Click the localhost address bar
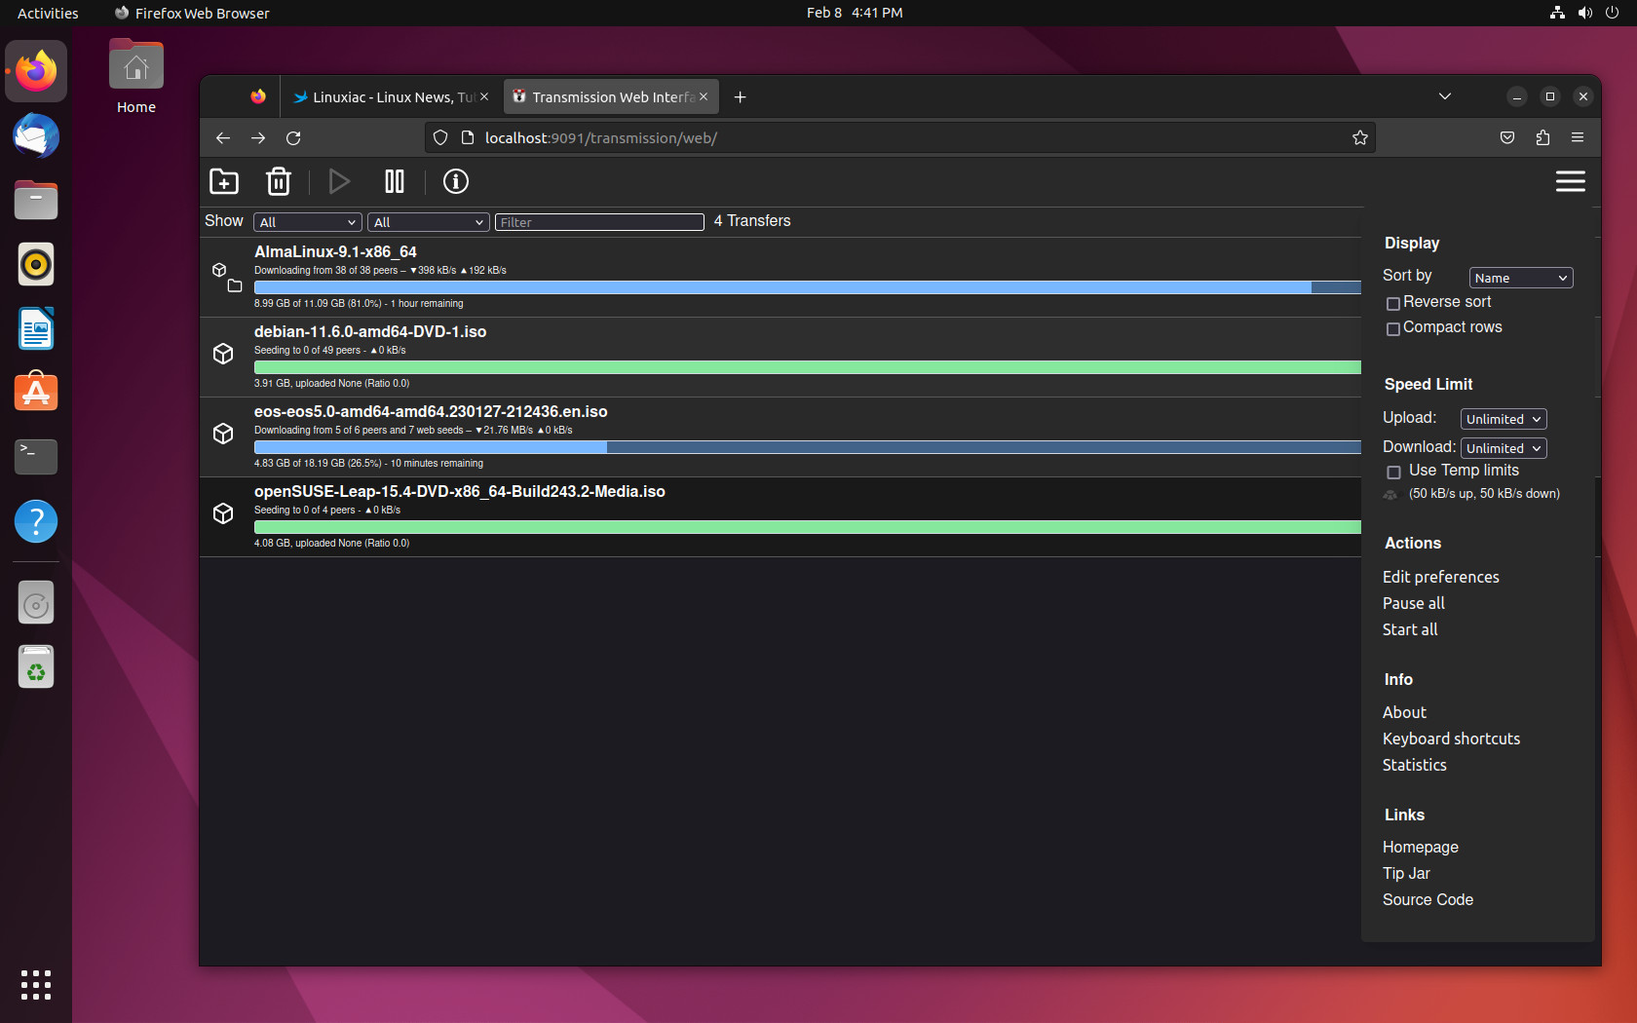Viewport: 1637px width, 1023px height. pos(901,138)
